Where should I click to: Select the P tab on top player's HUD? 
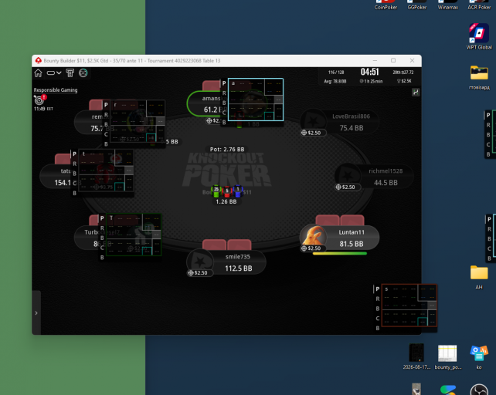tap(224, 83)
